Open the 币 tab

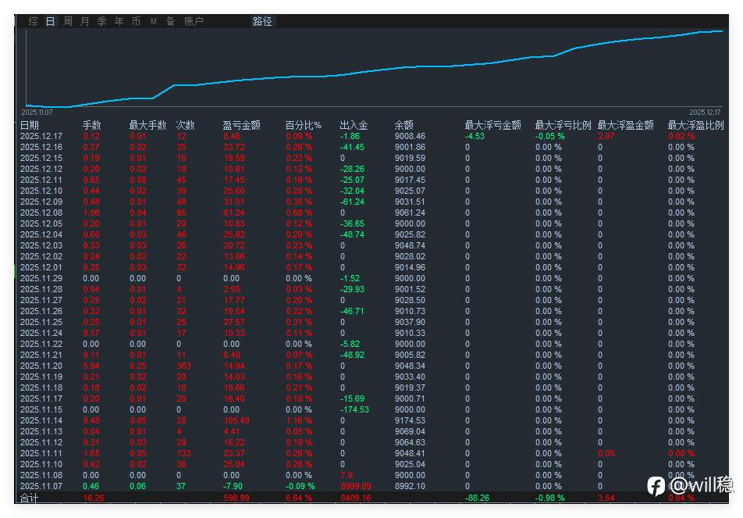click(x=136, y=21)
